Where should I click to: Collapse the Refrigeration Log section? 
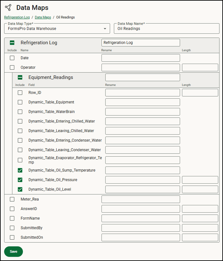(12, 43)
